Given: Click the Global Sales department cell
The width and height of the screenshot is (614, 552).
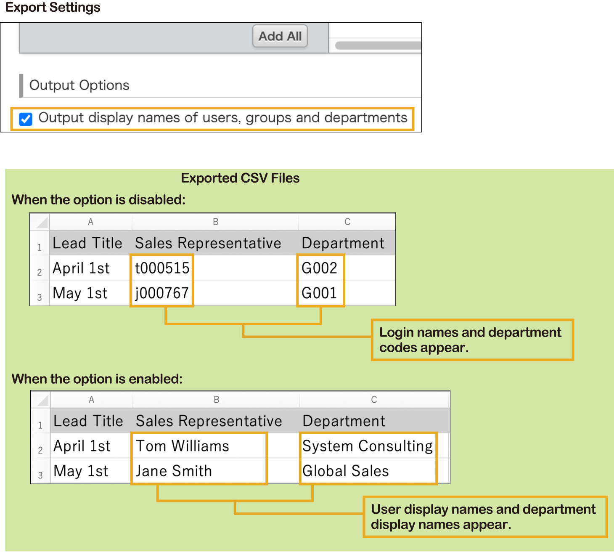Looking at the screenshot, I should [346, 471].
